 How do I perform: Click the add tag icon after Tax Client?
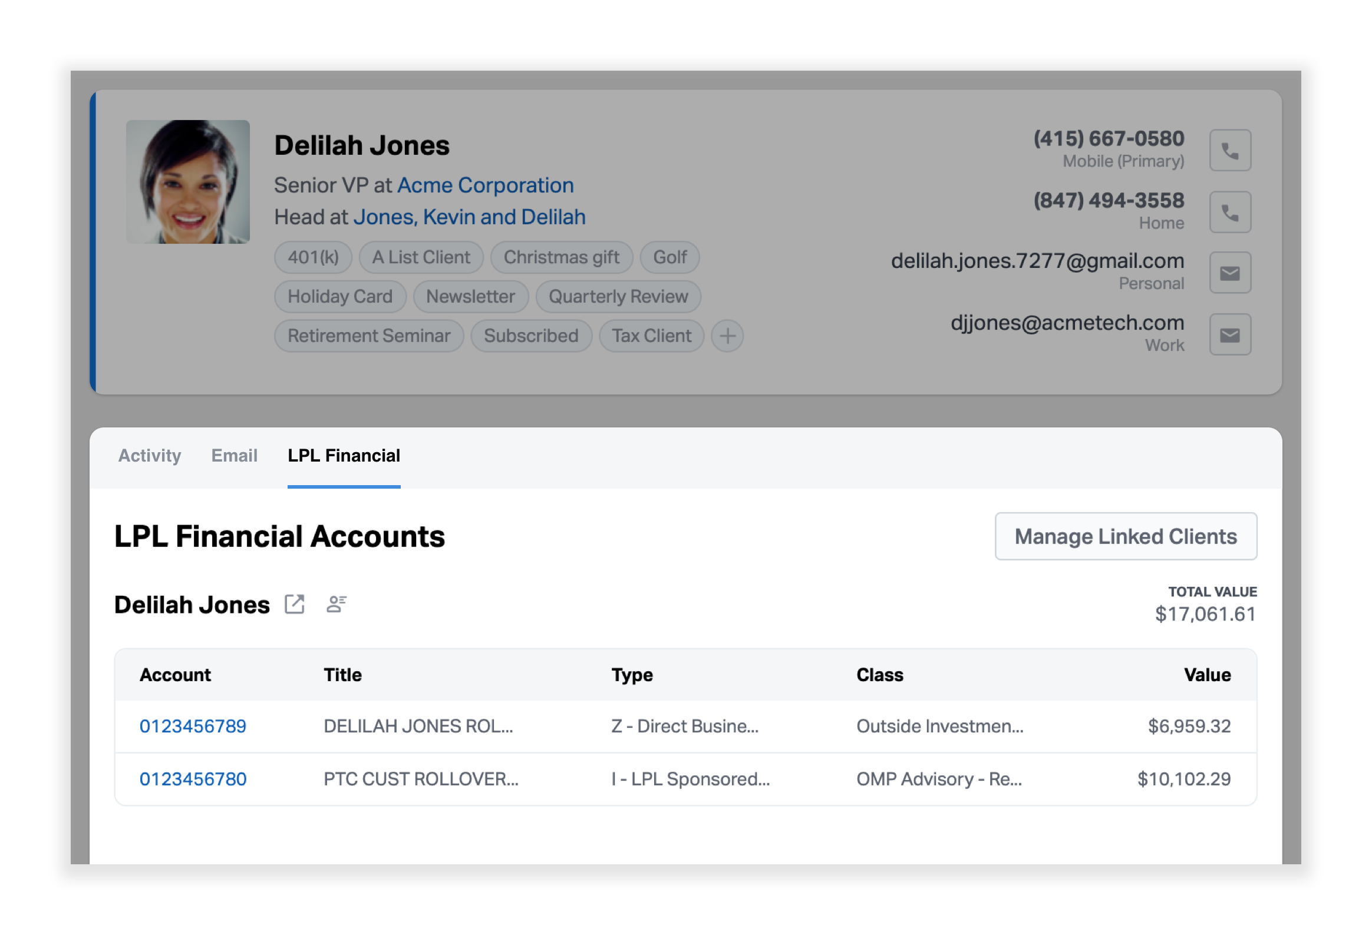728,336
